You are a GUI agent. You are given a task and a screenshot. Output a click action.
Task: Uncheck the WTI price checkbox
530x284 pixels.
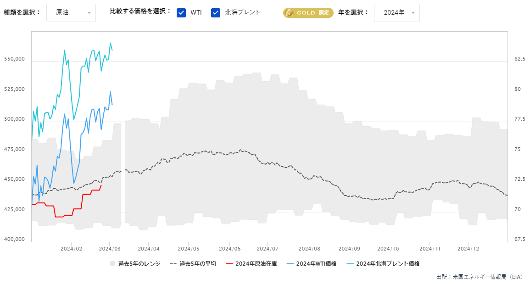181,13
